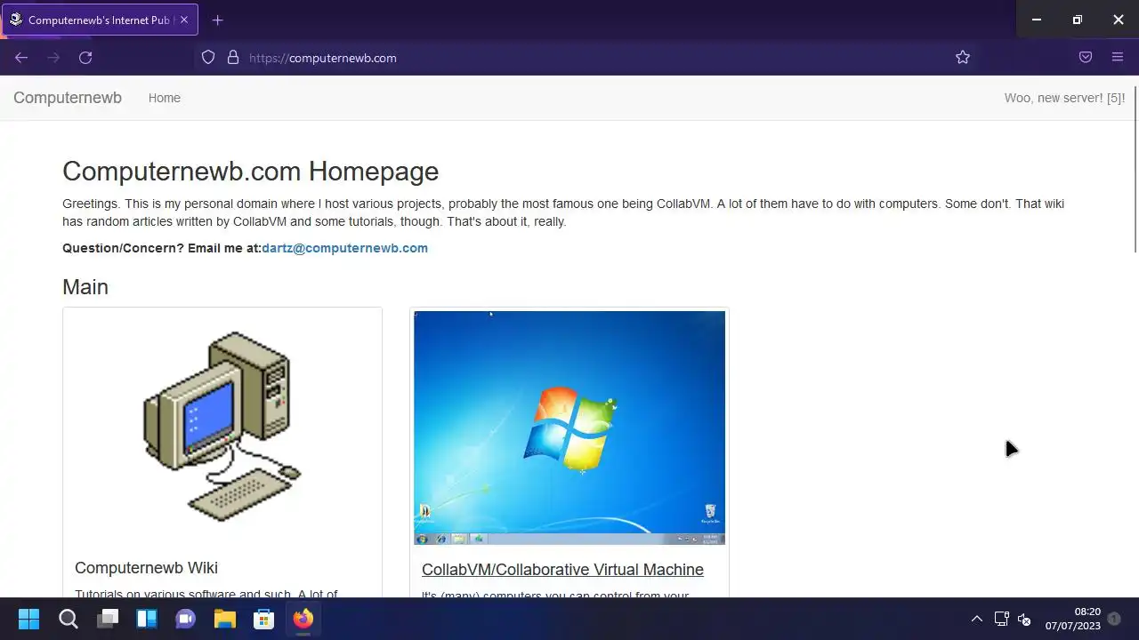Screen dimensions: 1139x640
Task: Restore down the Firefox window
Action: 1078,20
